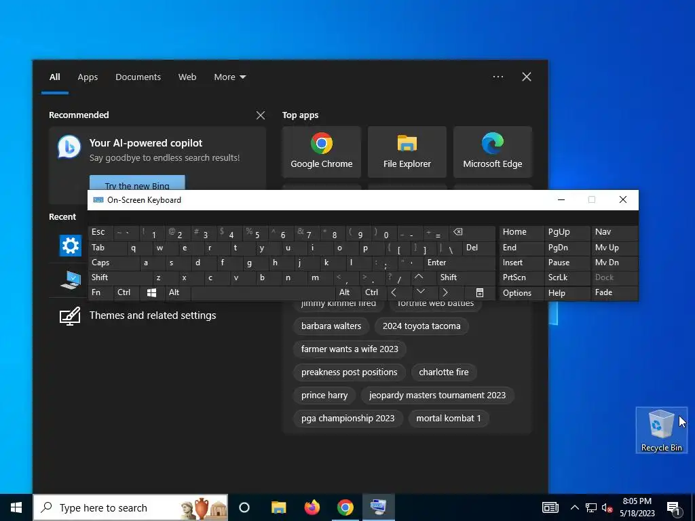The width and height of the screenshot is (695, 521).
Task: Open Google Chrome from Top apps
Action: pyautogui.click(x=321, y=151)
